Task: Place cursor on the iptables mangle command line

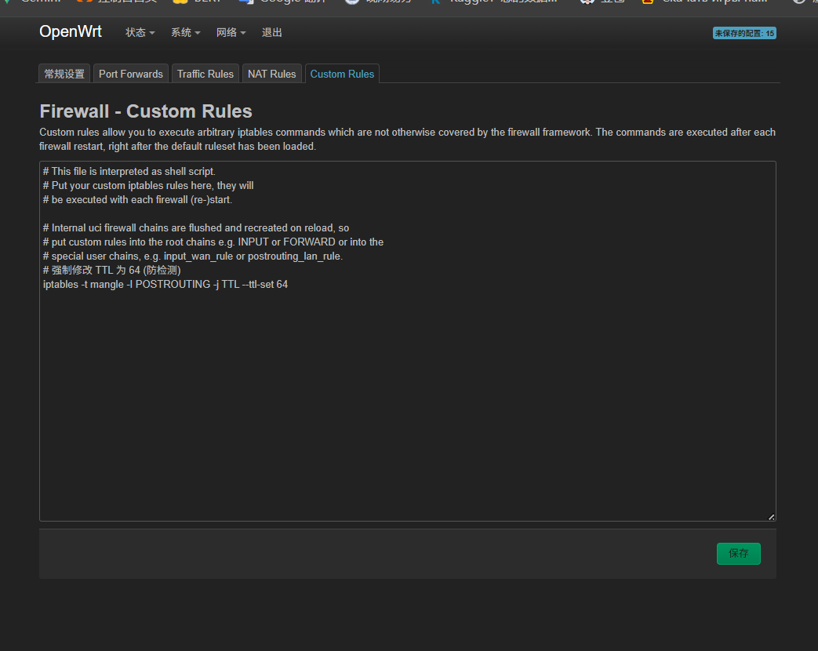Action: 165,285
